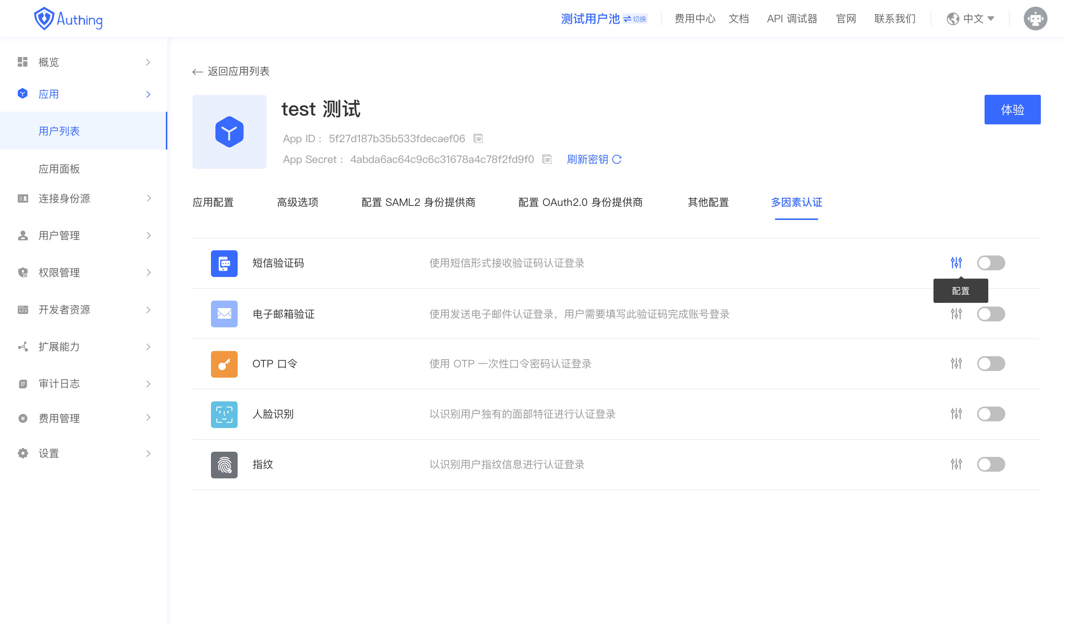This screenshot has width=1066, height=625.
Task: Open the 其他配置 tab
Action: [x=708, y=202]
